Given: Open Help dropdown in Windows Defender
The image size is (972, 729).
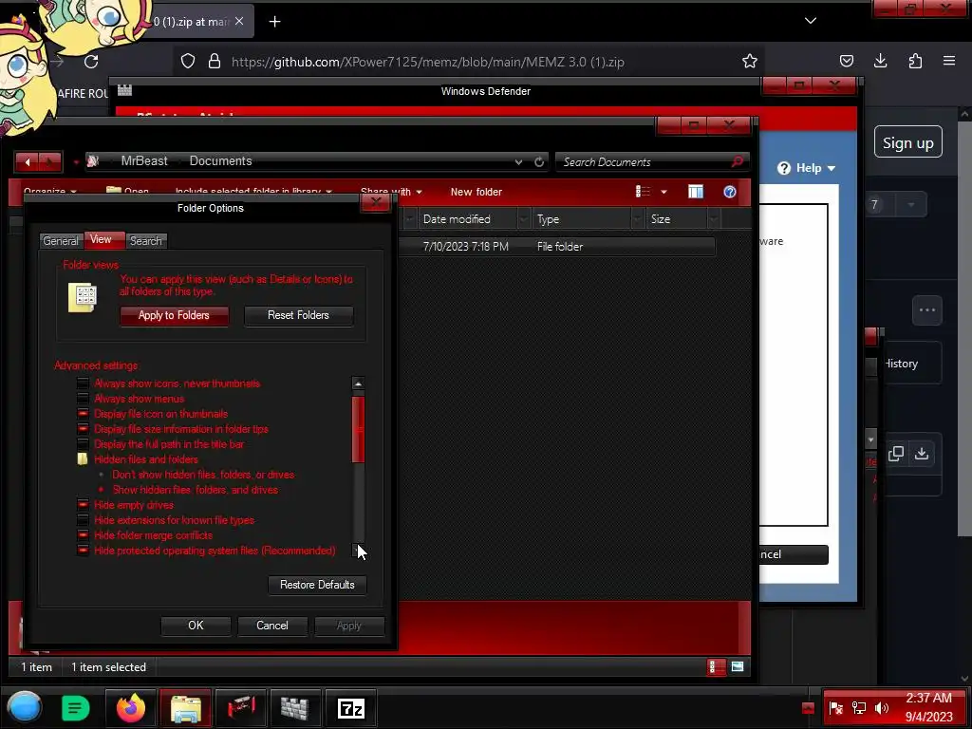Looking at the screenshot, I should click(807, 169).
